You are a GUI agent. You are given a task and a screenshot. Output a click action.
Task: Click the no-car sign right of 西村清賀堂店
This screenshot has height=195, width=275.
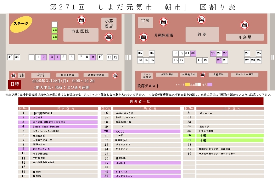coord(115,75)
